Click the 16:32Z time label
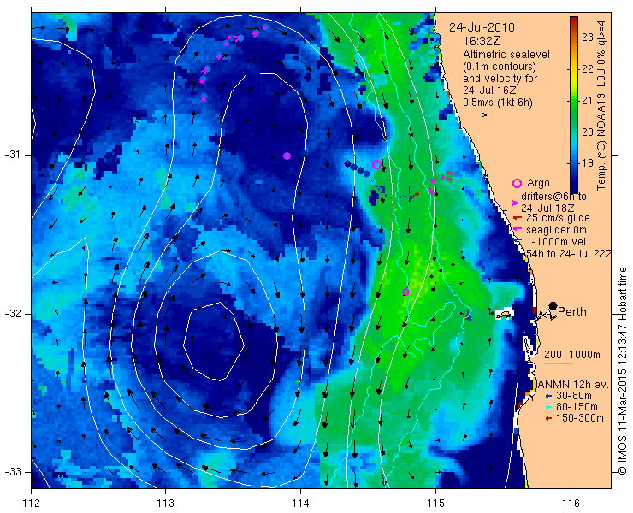633x513 pixels. [x=482, y=41]
